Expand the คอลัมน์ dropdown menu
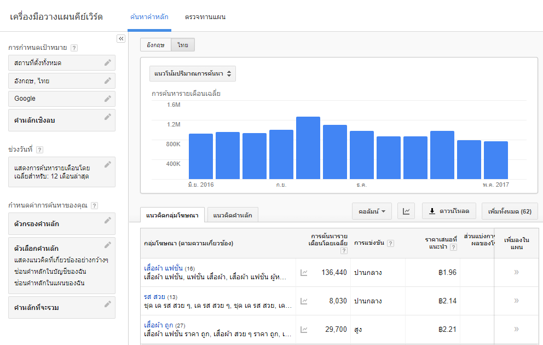Screen dimensions: 543x345 [372, 211]
